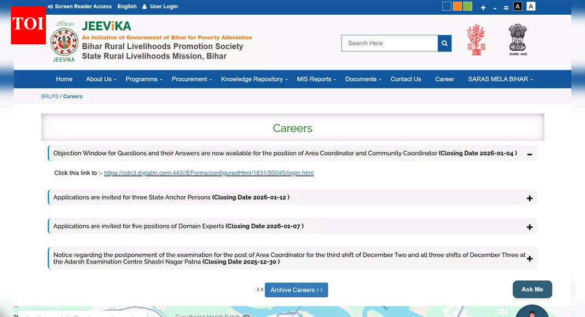Click the decrease font size minus icon
The image size is (585, 317).
click(x=495, y=8)
